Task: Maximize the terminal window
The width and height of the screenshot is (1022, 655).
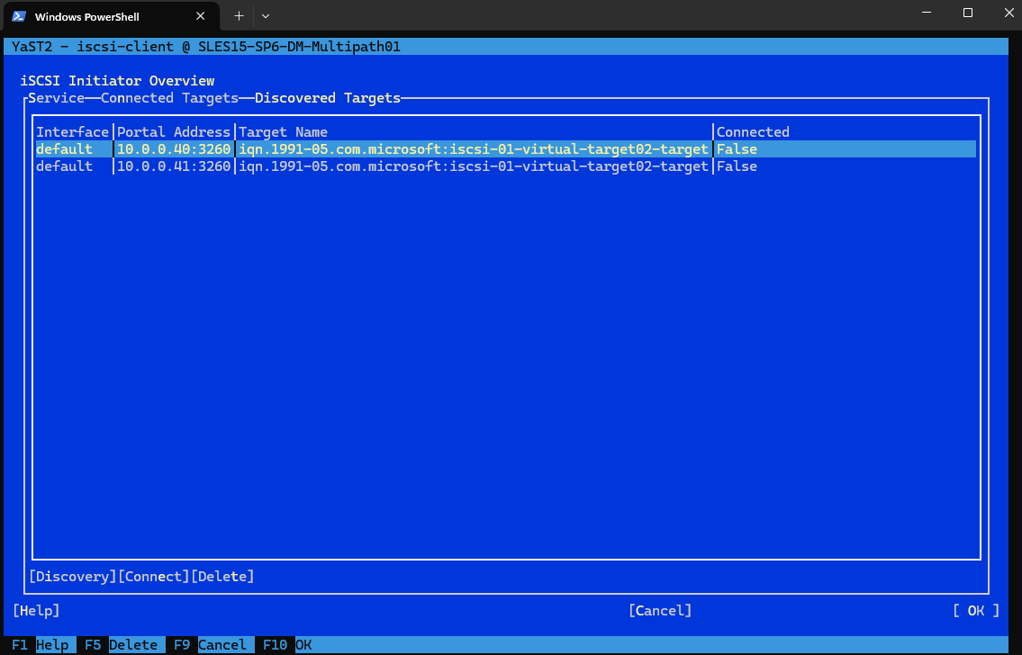Action: pos(968,13)
